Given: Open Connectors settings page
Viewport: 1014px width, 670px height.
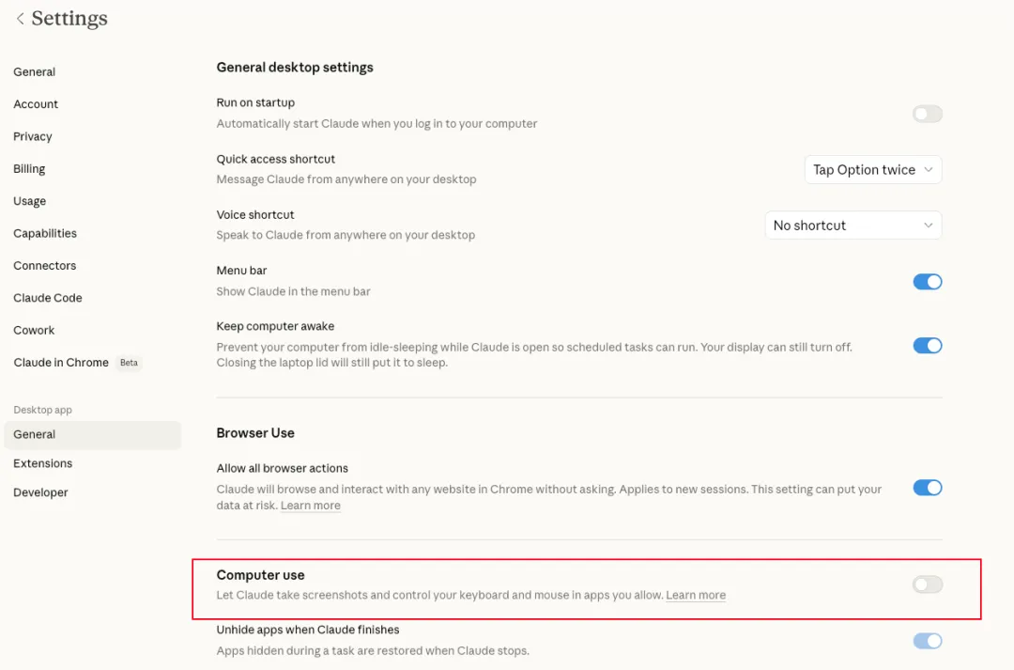Looking at the screenshot, I should [x=45, y=266].
